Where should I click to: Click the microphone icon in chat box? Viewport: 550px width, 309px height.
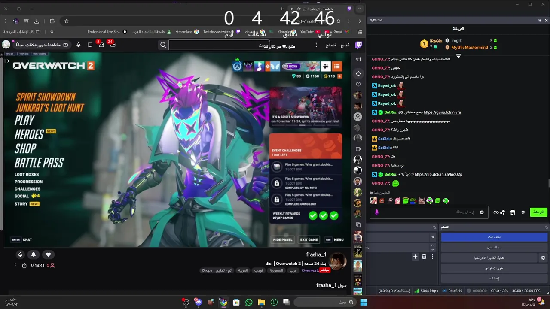point(377,212)
